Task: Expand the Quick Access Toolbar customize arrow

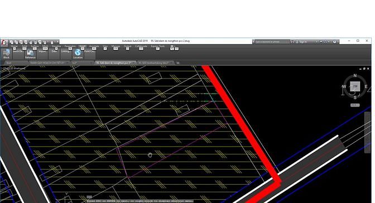Action: point(57,42)
